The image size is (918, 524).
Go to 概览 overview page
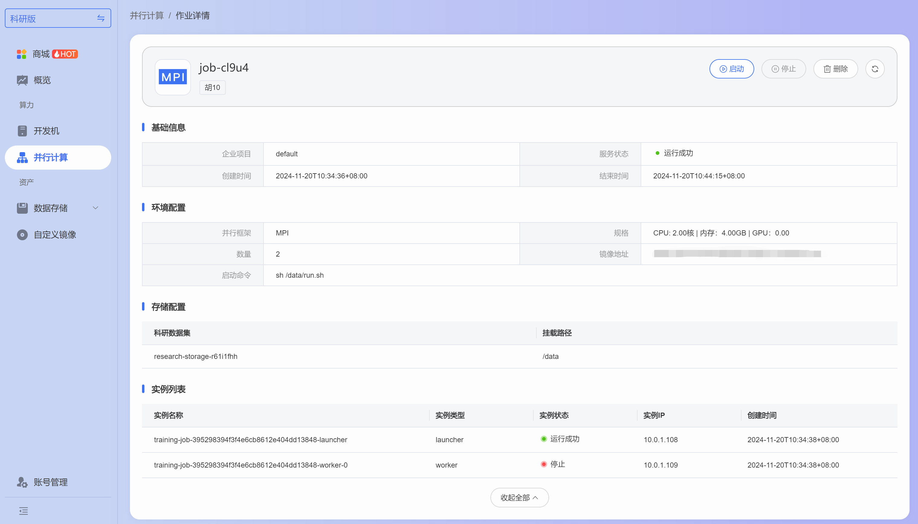point(58,80)
